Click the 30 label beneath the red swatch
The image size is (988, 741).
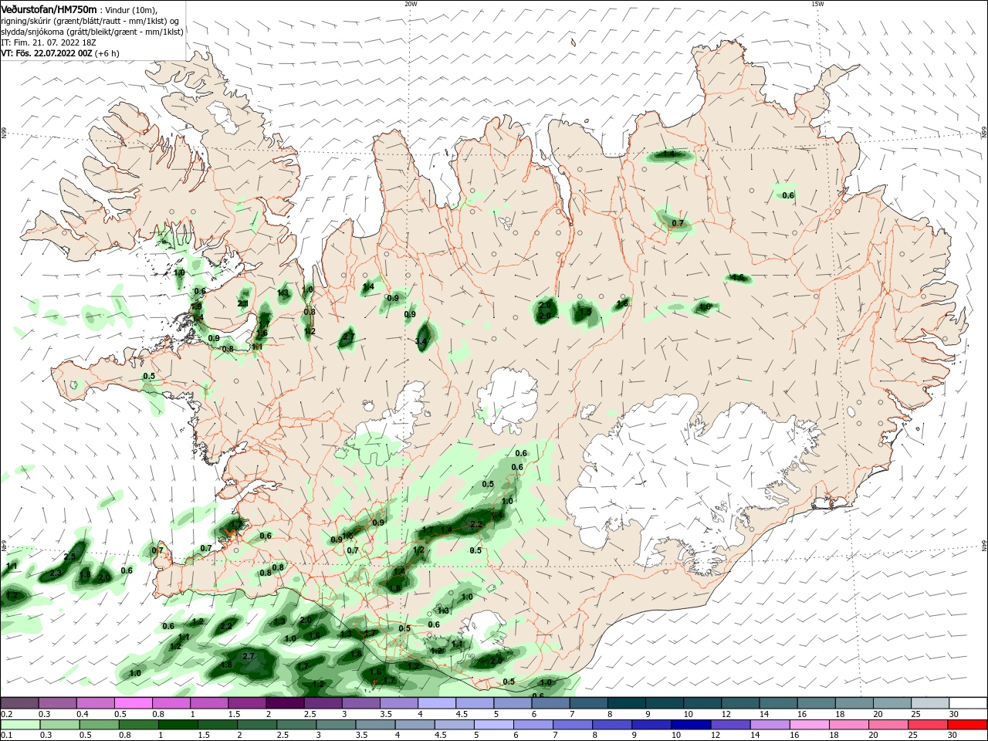[952, 736]
